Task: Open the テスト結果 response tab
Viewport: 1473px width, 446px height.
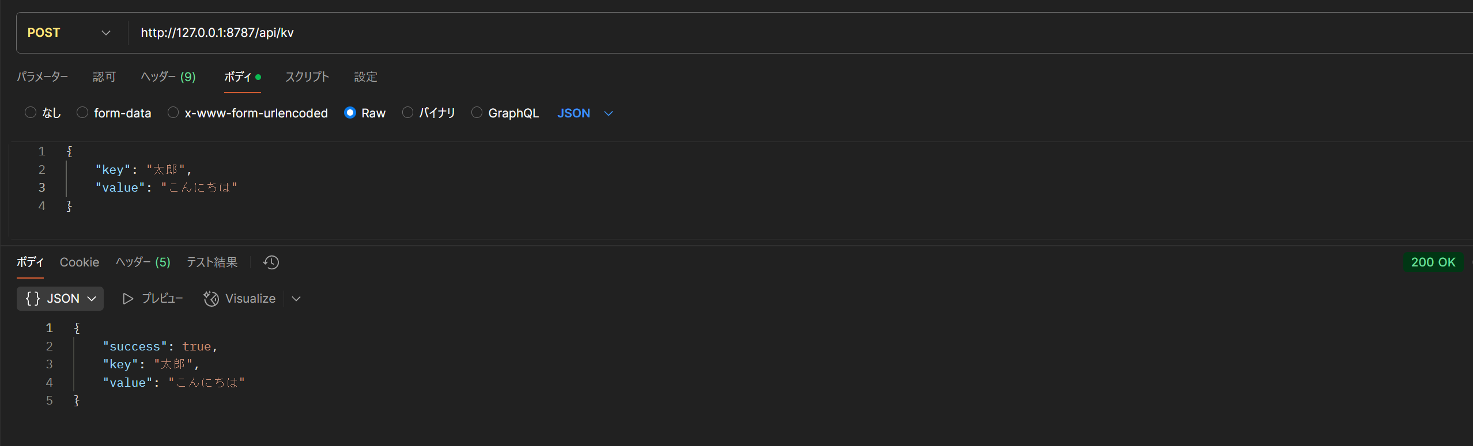Action: click(x=212, y=262)
